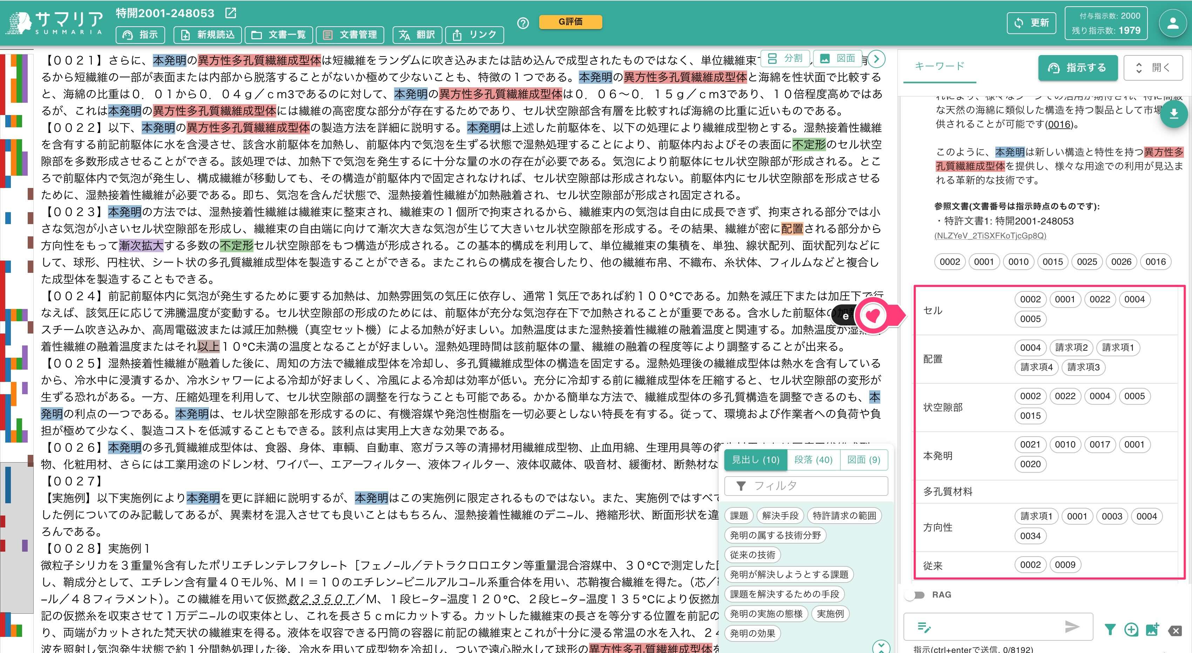Screen dimensions: 1192x653
Task: Open 文書管理 document management
Action: coord(350,35)
